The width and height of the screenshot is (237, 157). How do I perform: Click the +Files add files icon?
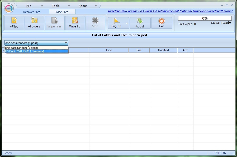[14, 20]
